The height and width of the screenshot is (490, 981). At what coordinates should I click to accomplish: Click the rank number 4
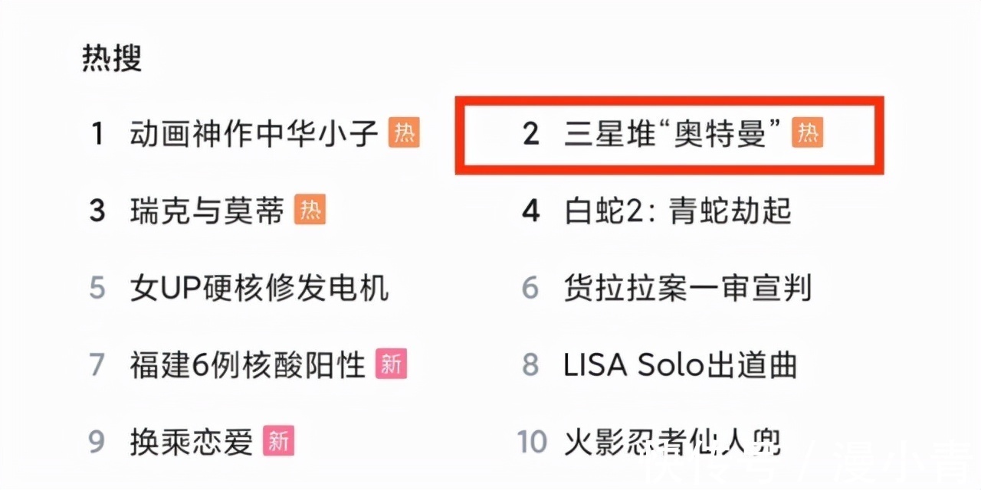530,211
